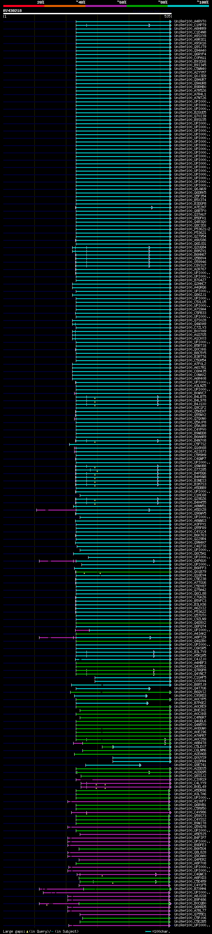
Task: Choose UniRef100_Q9W0B8 from the list
Action: 190,466
